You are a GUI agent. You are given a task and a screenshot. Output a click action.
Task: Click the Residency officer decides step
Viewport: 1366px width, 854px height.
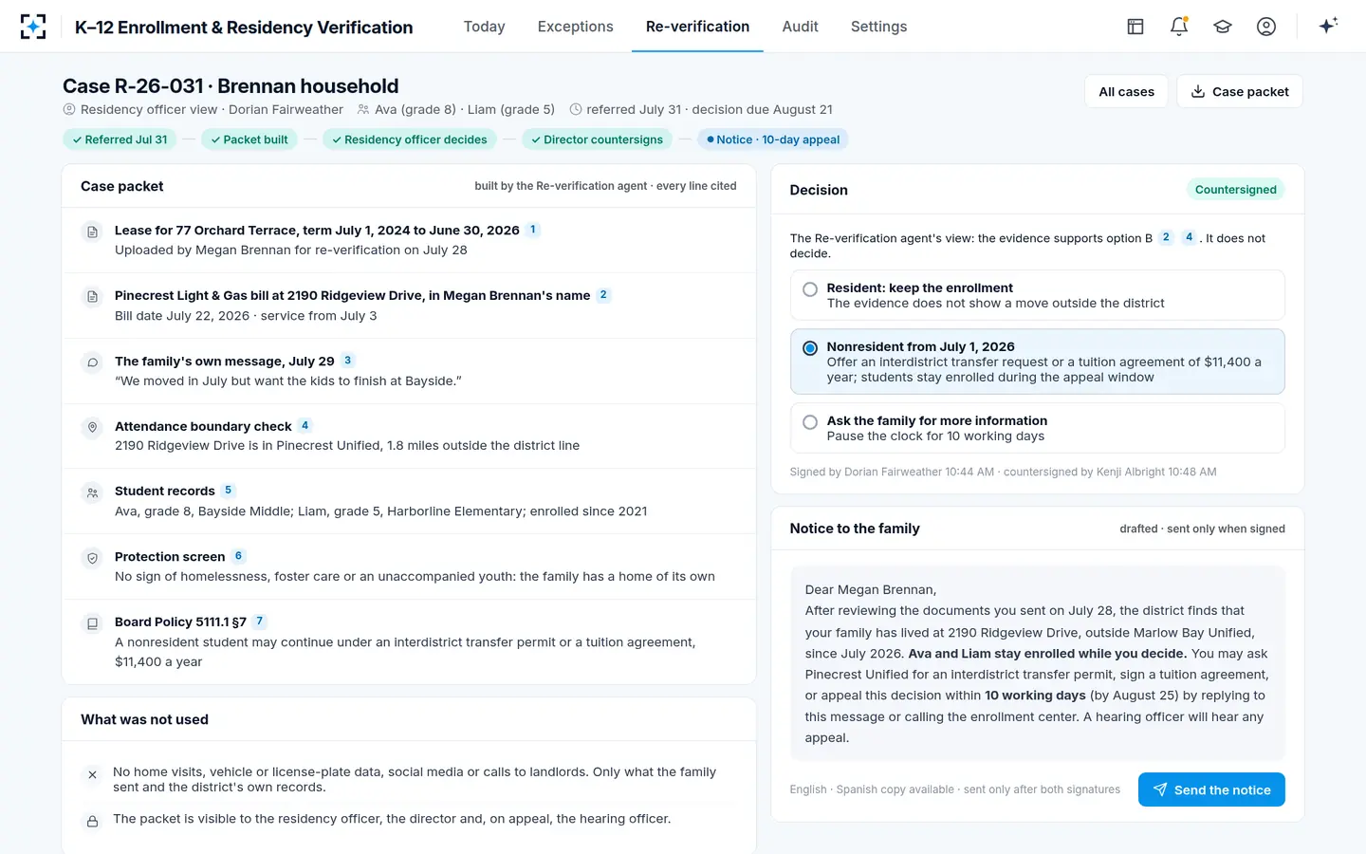click(410, 139)
